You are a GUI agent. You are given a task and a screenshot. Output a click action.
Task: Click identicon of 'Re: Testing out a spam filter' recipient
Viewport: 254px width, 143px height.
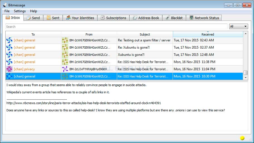pos(9,40)
